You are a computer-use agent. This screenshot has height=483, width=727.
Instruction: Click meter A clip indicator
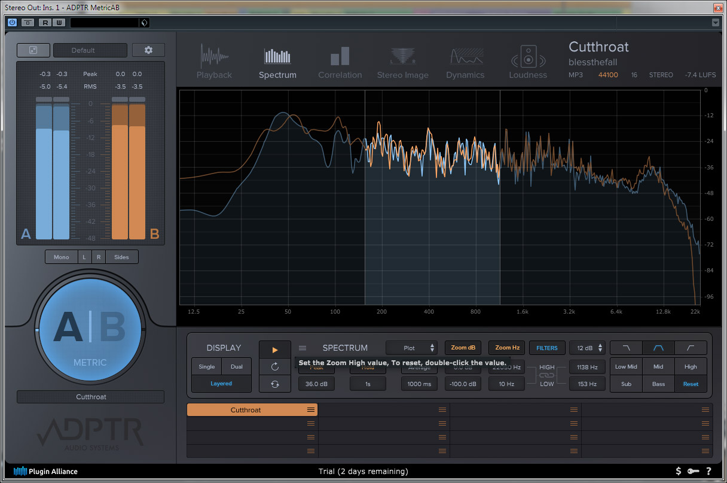coord(53,99)
